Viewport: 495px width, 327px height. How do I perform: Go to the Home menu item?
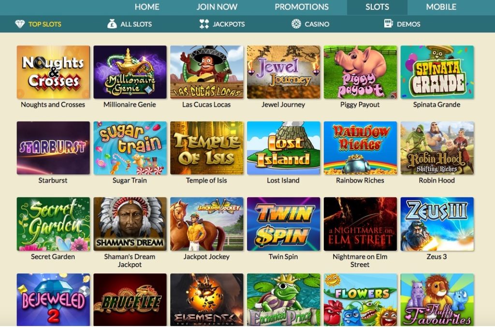147,7
